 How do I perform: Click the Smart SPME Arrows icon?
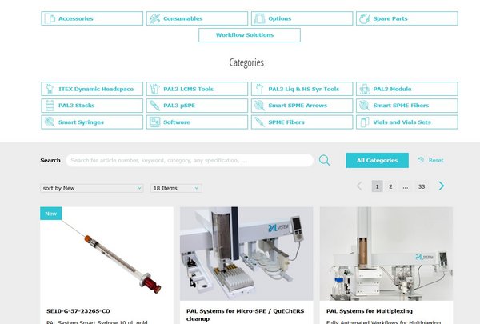pos(259,106)
